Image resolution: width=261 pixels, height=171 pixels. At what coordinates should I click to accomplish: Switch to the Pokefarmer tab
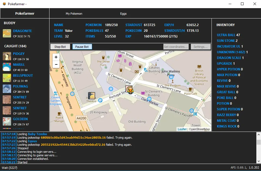coord(25,14)
